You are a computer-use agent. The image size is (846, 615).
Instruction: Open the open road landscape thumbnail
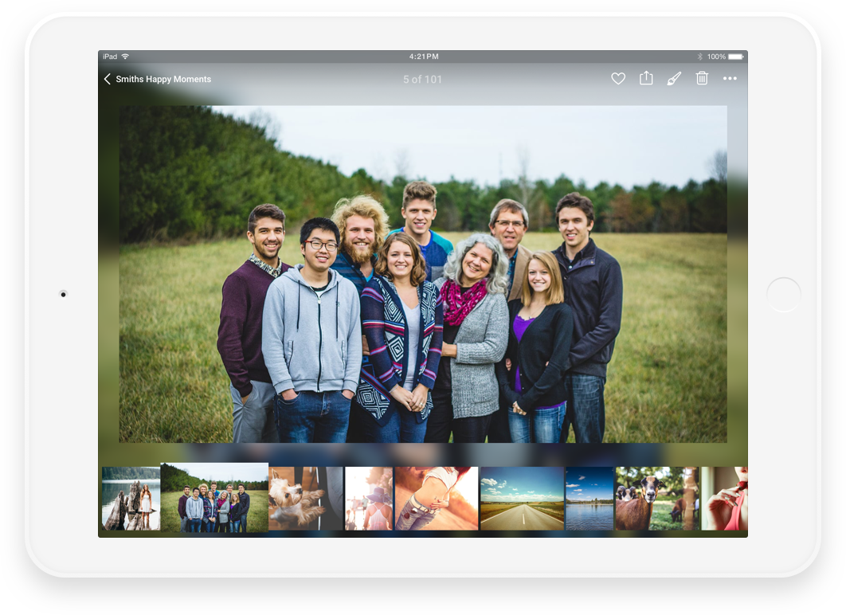tap(522, 499)
